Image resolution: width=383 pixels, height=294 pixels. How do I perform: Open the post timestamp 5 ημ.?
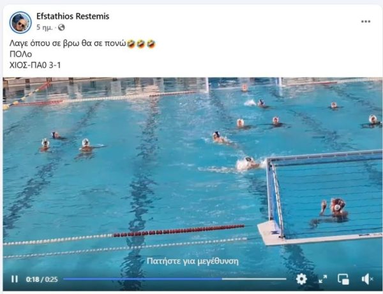click(x=44, y=27)
